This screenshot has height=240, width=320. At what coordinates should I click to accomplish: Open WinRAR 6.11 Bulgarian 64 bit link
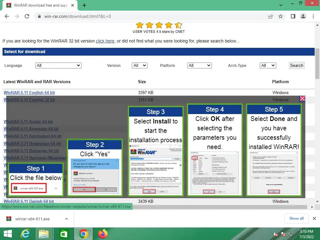pyautogui.click(x=31, y=151)
